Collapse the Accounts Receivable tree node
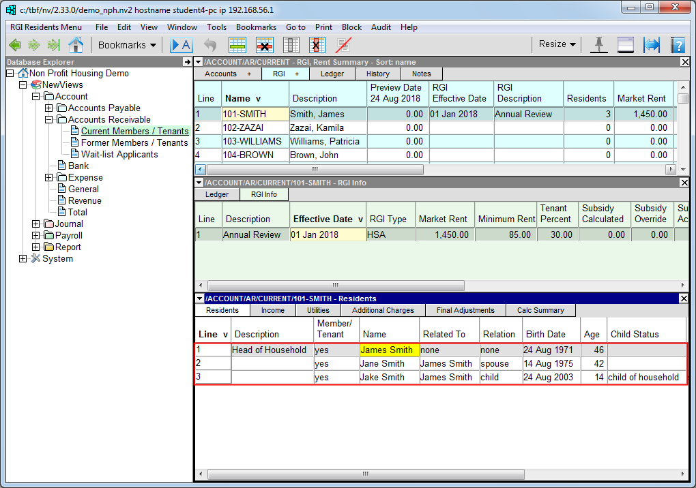 click(x=49, y=120)
